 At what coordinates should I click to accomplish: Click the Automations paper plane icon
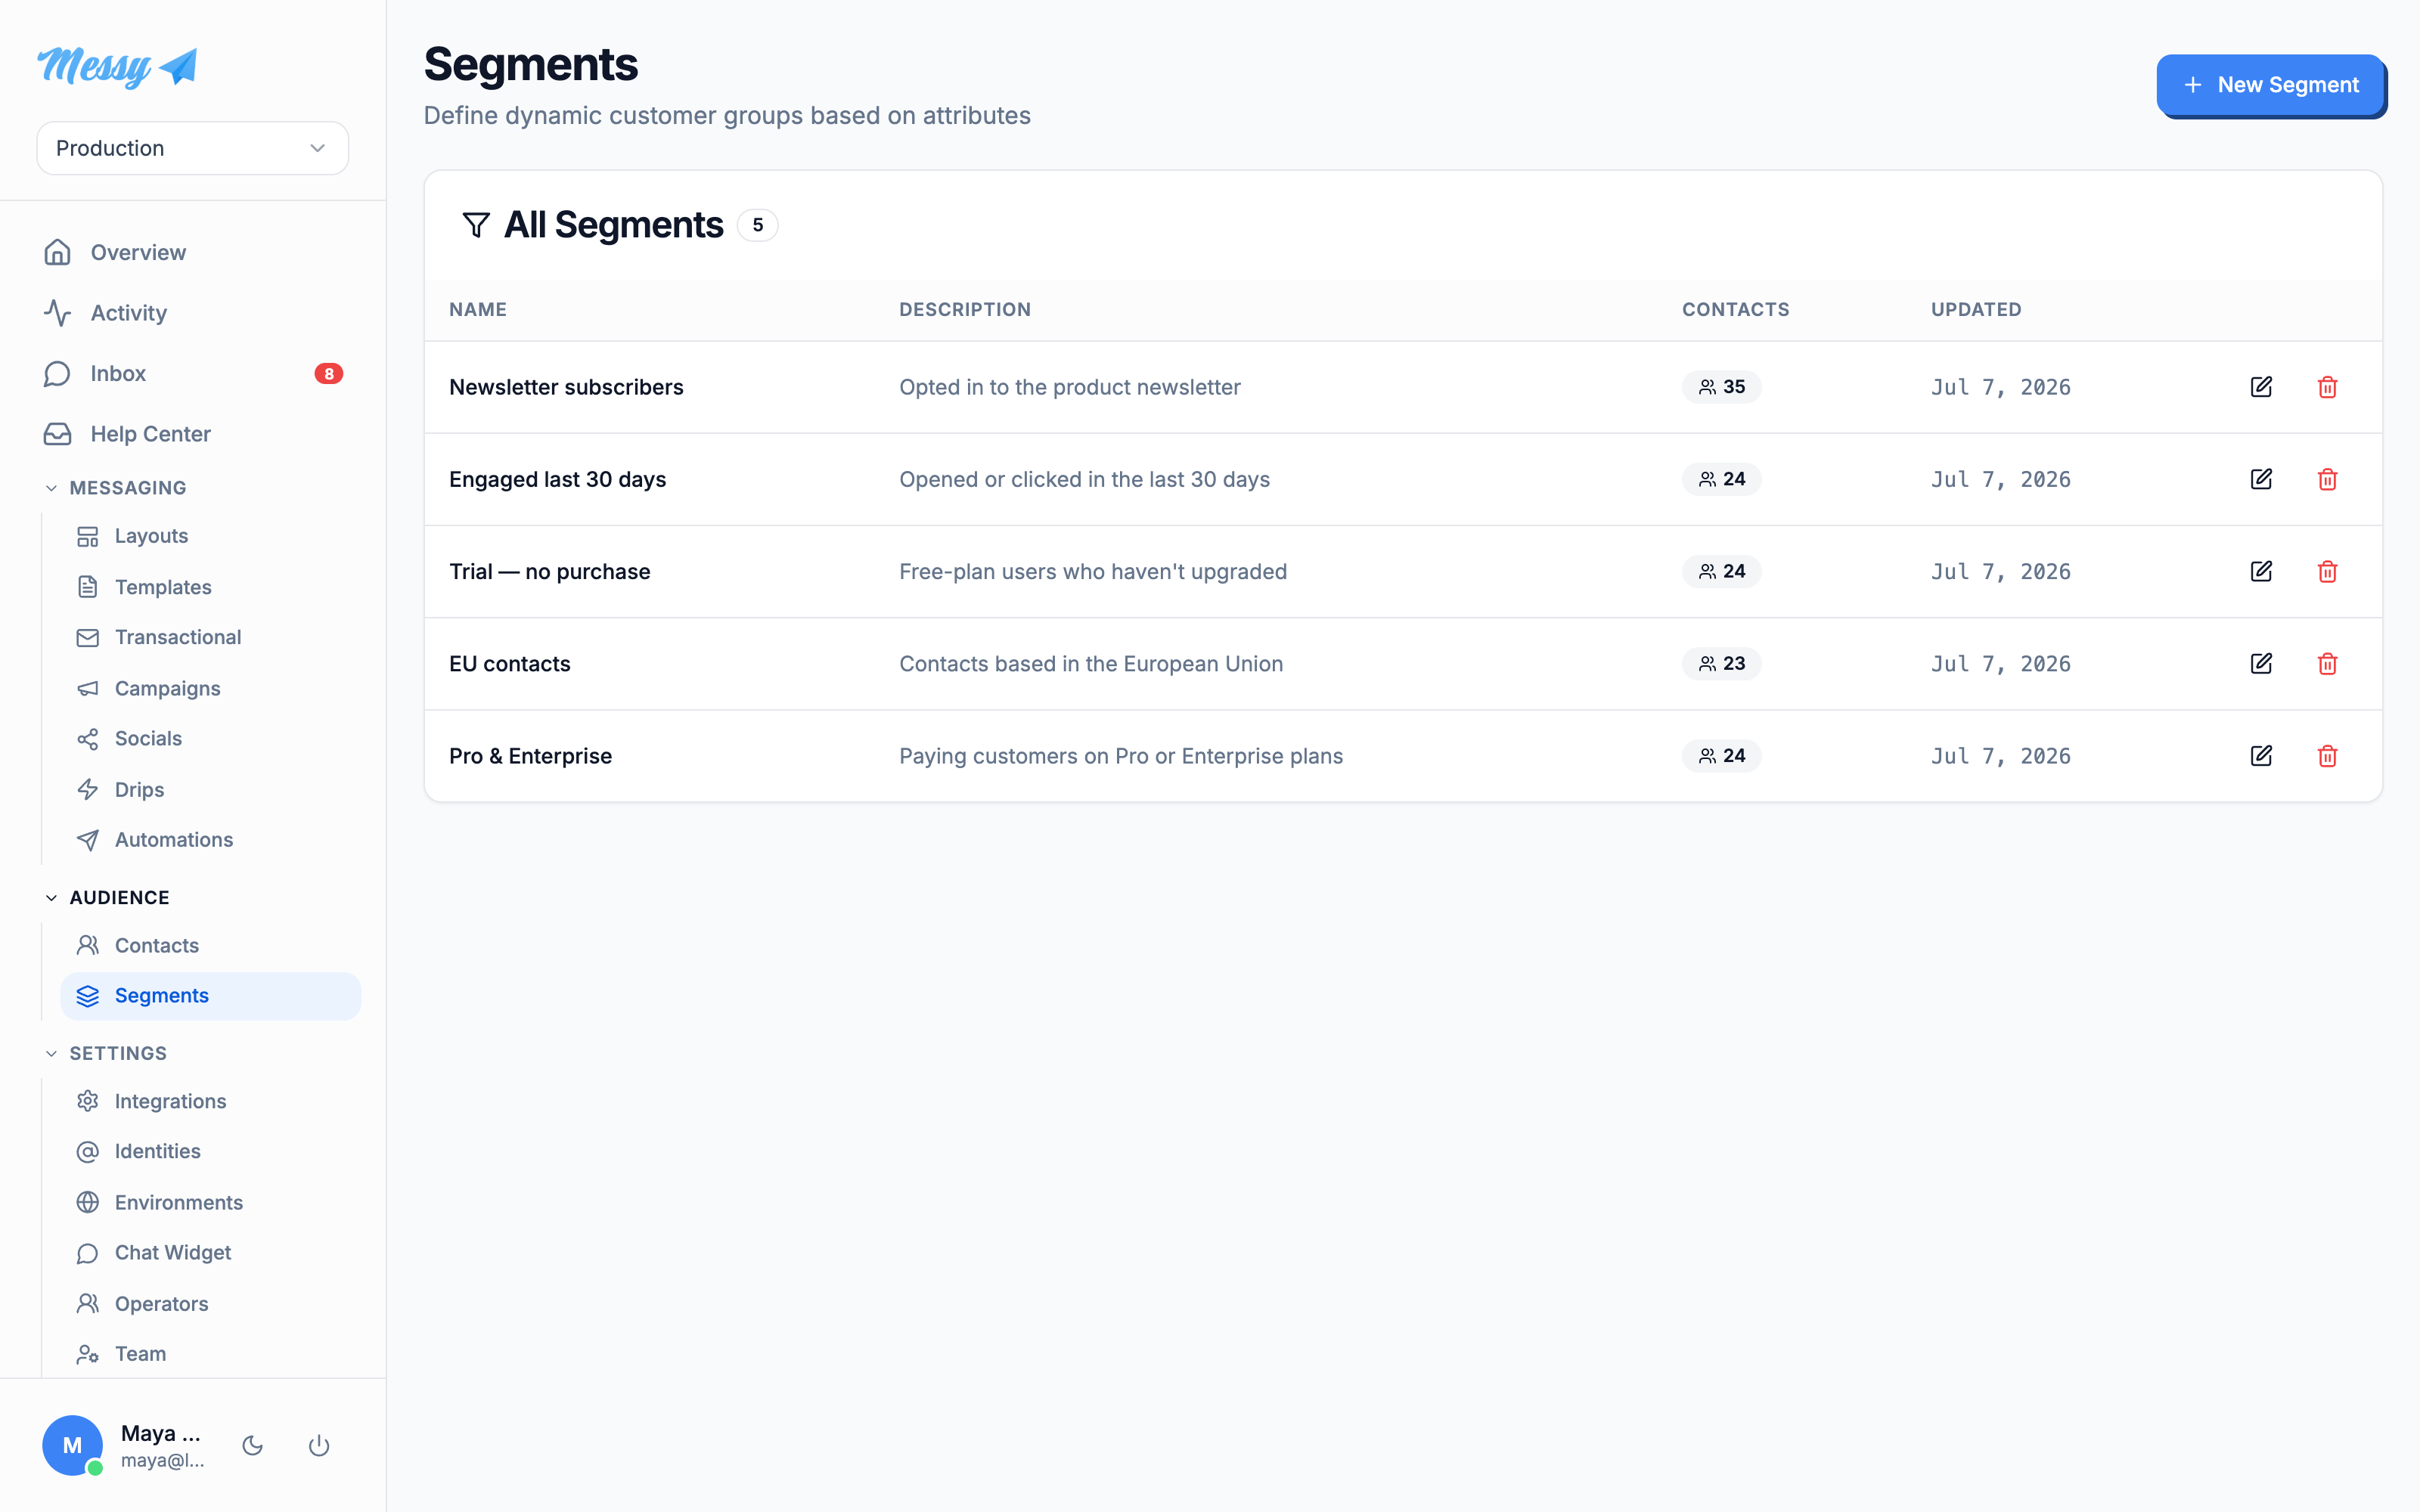pyautogui.click(x=88, y=840)
